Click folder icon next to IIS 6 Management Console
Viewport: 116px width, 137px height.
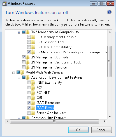tap(33, 37)
